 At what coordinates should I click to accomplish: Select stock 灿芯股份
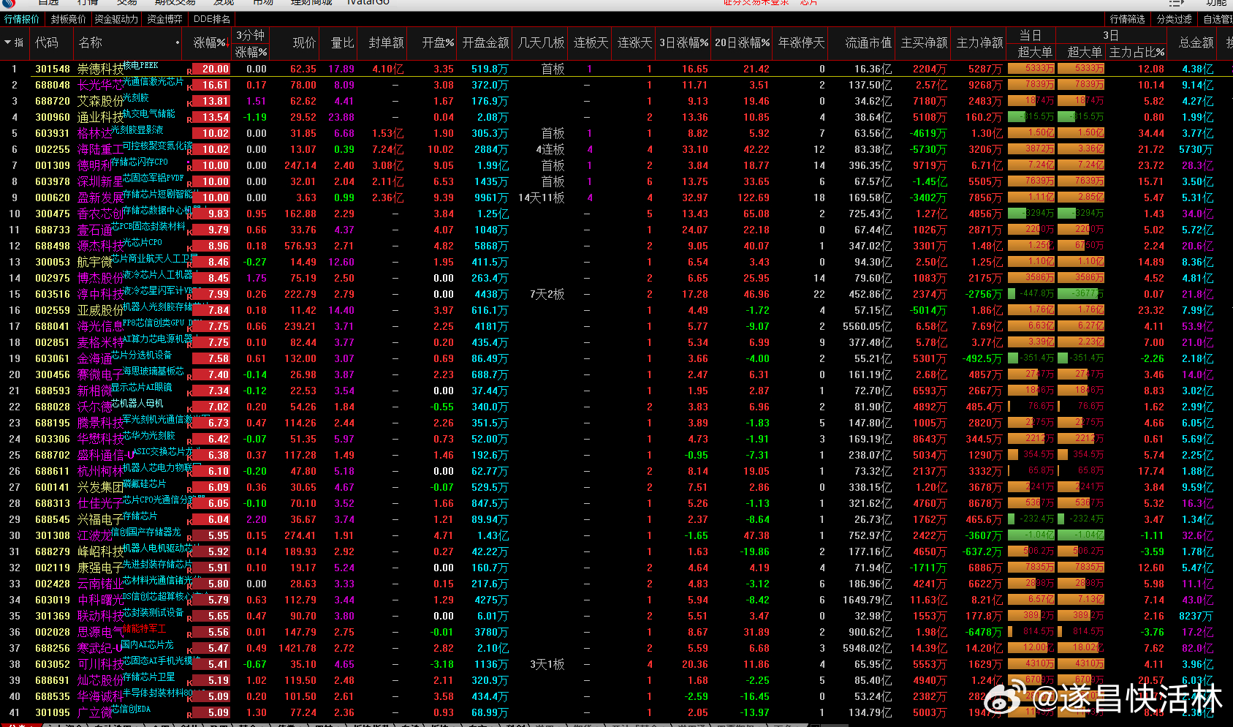[100, 680]
